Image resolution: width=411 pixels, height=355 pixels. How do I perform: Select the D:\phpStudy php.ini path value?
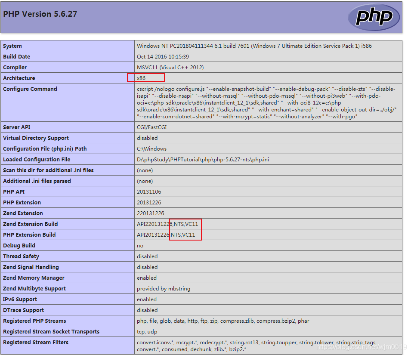[x=203, y=159]
